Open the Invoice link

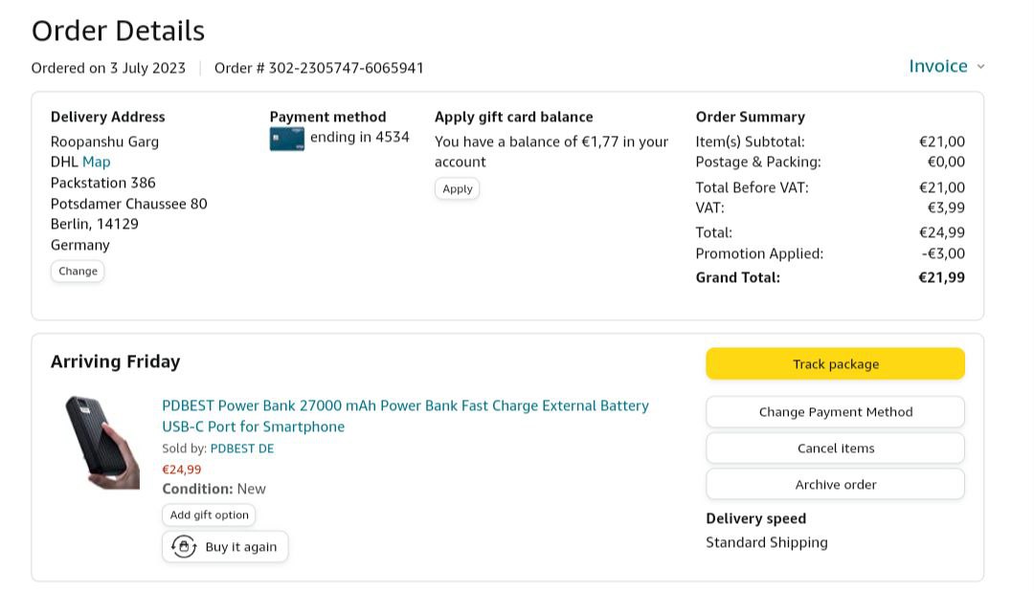coord(937,66)
